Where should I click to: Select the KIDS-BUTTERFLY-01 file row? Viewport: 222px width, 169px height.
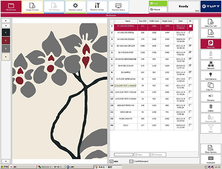(x=151, y=107)
